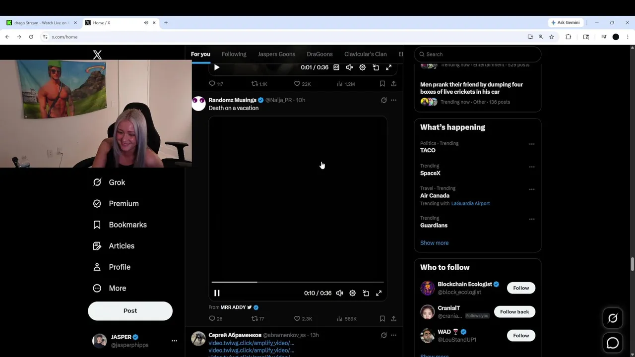The width and height of the screenshot is (635, 357).
Task: Share the top video post
Action: click(393, 84)
